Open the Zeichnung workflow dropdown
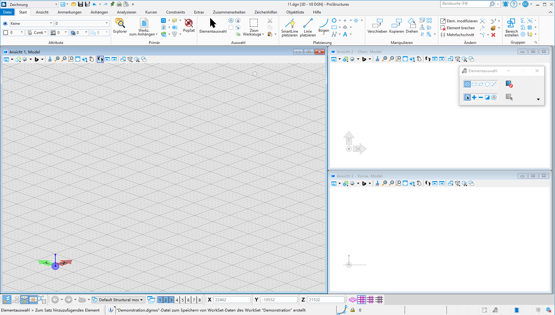This screenshot has width=555, height=315. [33, 4]
